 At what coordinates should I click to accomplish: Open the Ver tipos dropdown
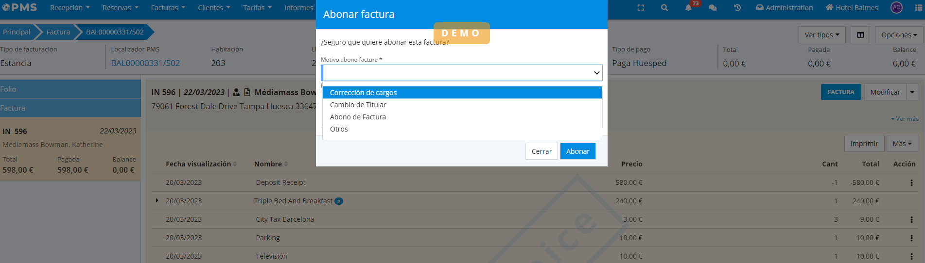(x=821, y=35)
